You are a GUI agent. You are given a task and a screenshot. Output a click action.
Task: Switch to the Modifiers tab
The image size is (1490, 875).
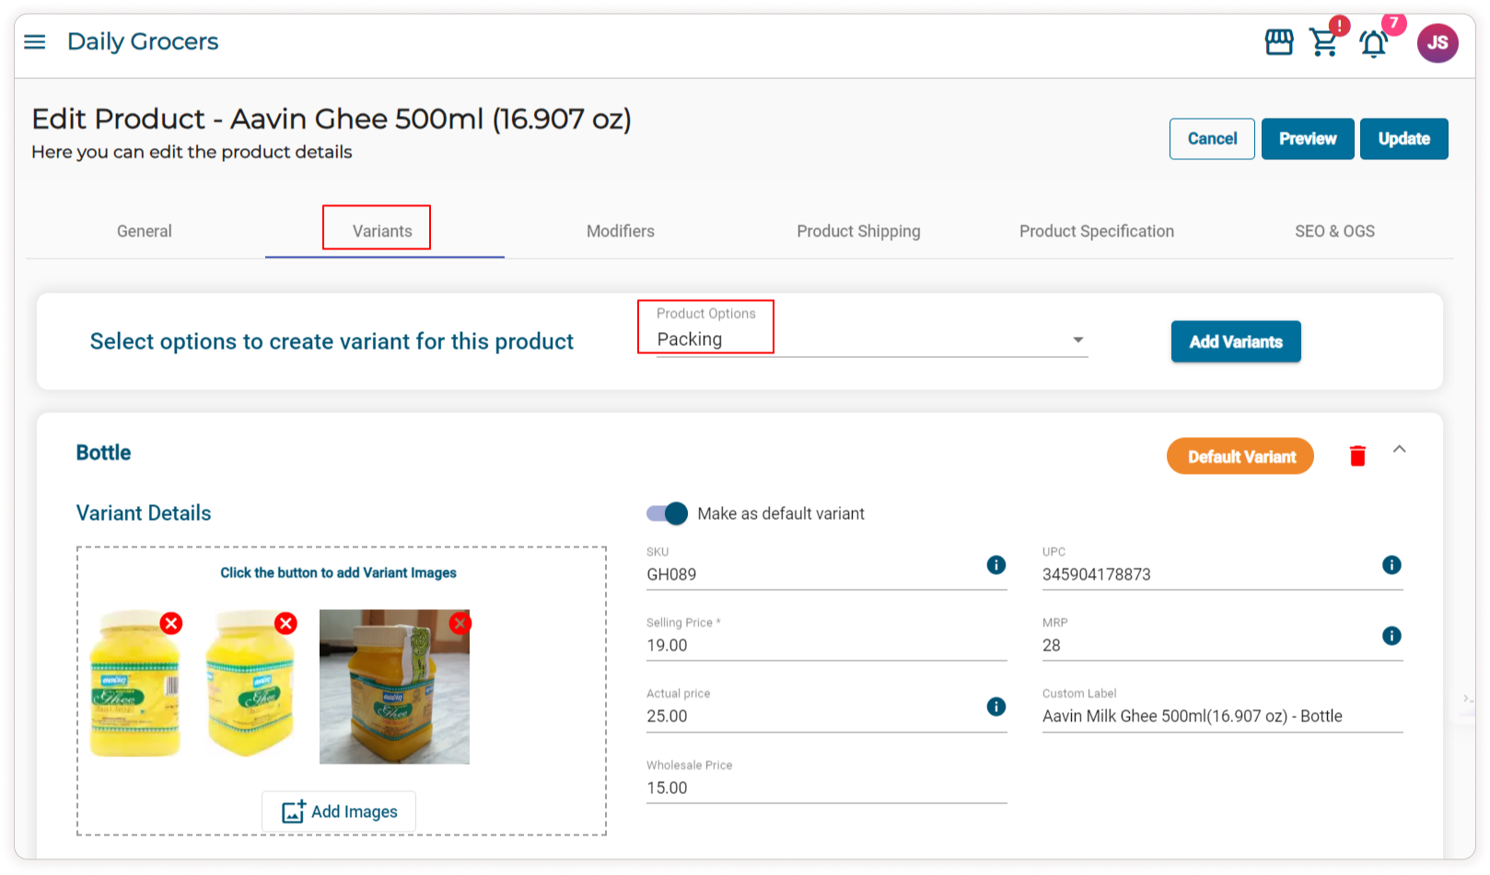(x=621, y=231)
